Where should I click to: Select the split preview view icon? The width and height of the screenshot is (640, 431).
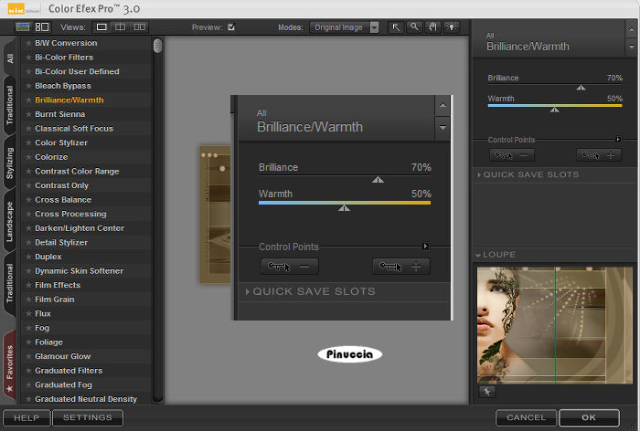[x=121, y=27]
